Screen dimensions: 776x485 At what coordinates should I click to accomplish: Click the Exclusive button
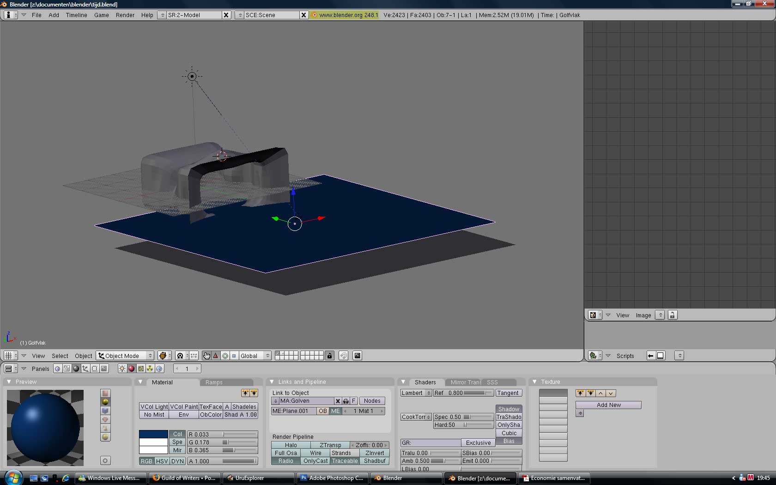pyautogui.click(x=478, y=443)
